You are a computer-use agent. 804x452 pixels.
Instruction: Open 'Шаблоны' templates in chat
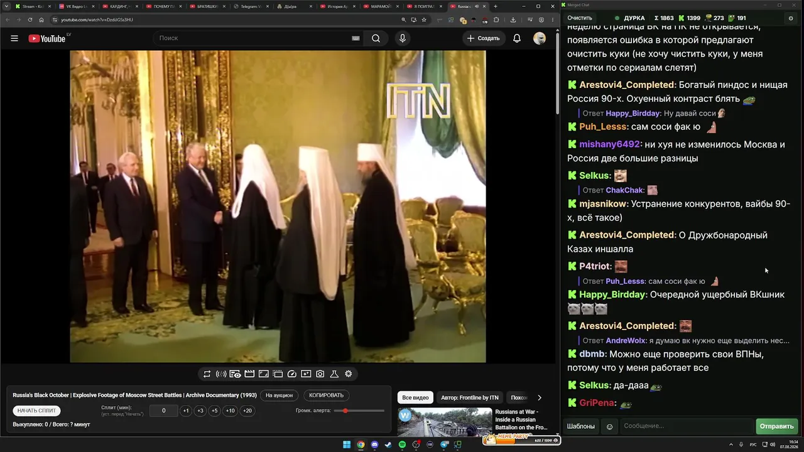[x=581, y=426]
